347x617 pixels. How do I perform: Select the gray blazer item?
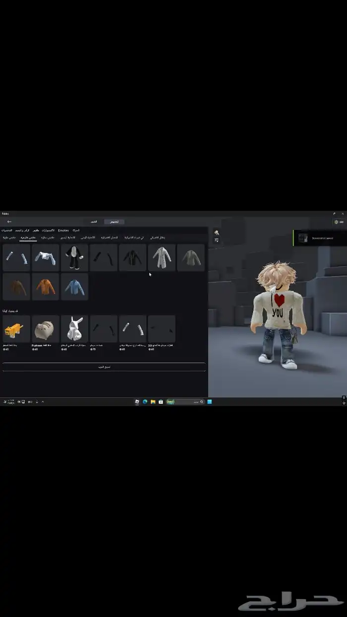(191, 257)
